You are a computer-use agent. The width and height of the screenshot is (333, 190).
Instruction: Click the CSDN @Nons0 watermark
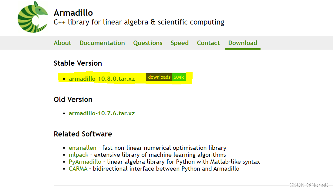point(309,185)
